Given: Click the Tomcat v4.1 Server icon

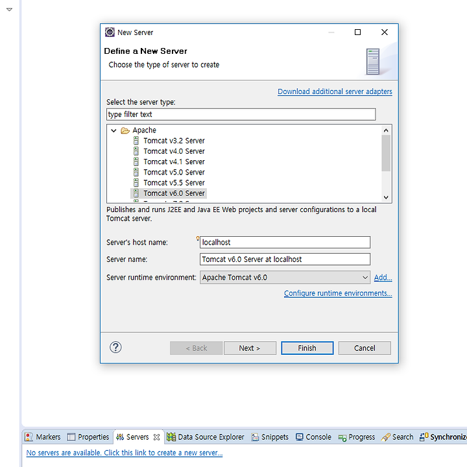Looking at the screenshot, I should click(x=136, y=162).
